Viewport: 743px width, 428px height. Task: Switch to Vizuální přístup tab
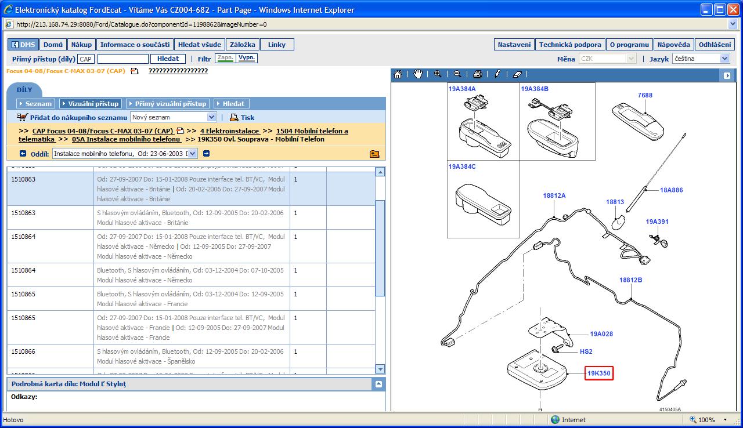(x=91, y=104)
